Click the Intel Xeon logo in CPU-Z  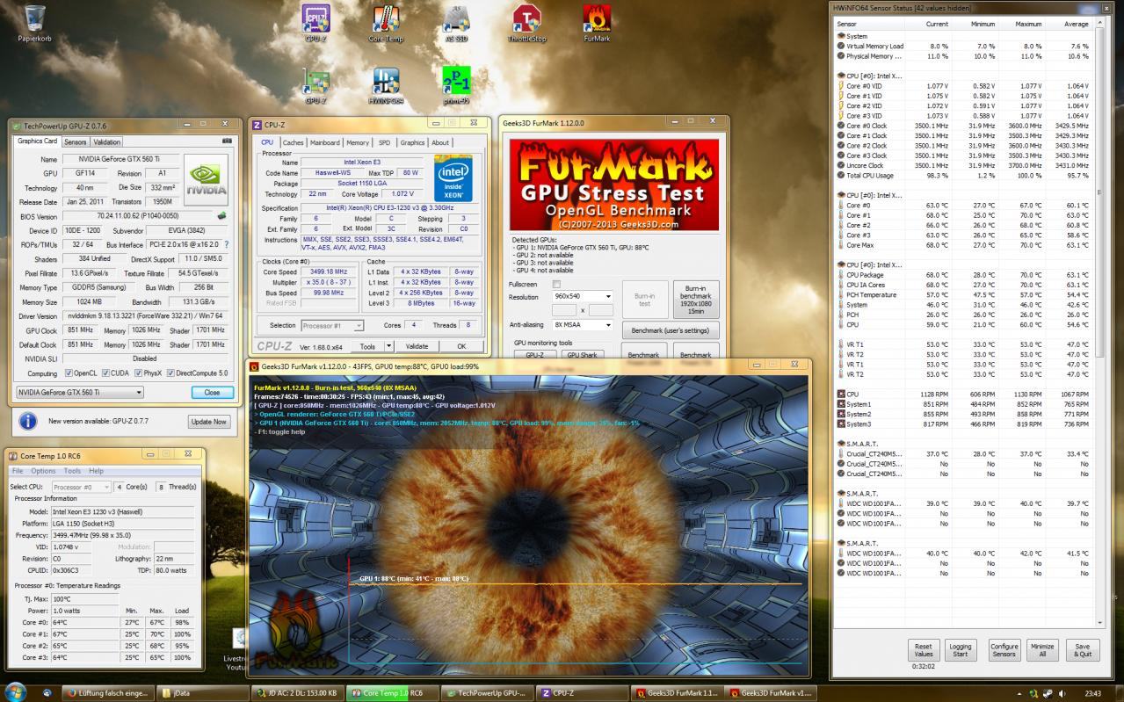[453, 178]
